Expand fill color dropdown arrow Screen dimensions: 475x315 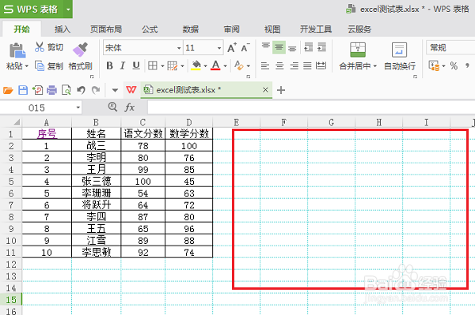click(x=205, y=66)
